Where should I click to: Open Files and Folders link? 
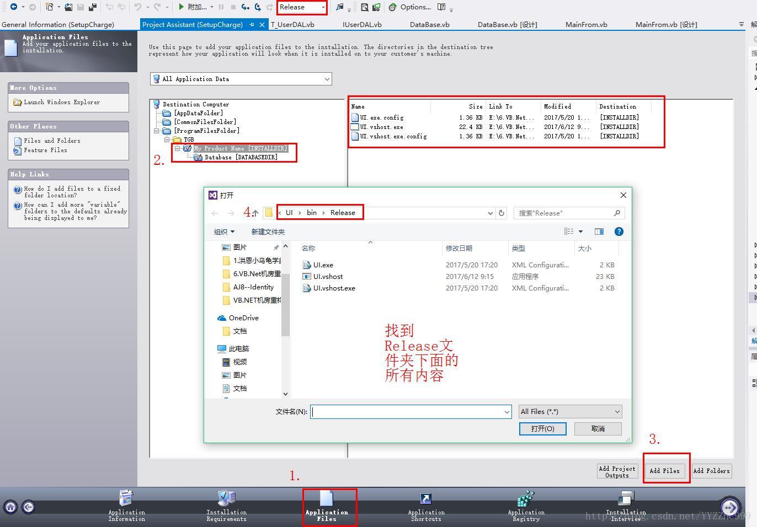coord(52,141)
